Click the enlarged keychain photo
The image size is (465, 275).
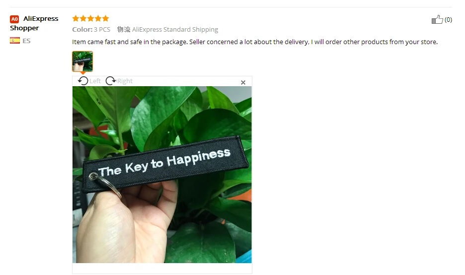[162, 174]
